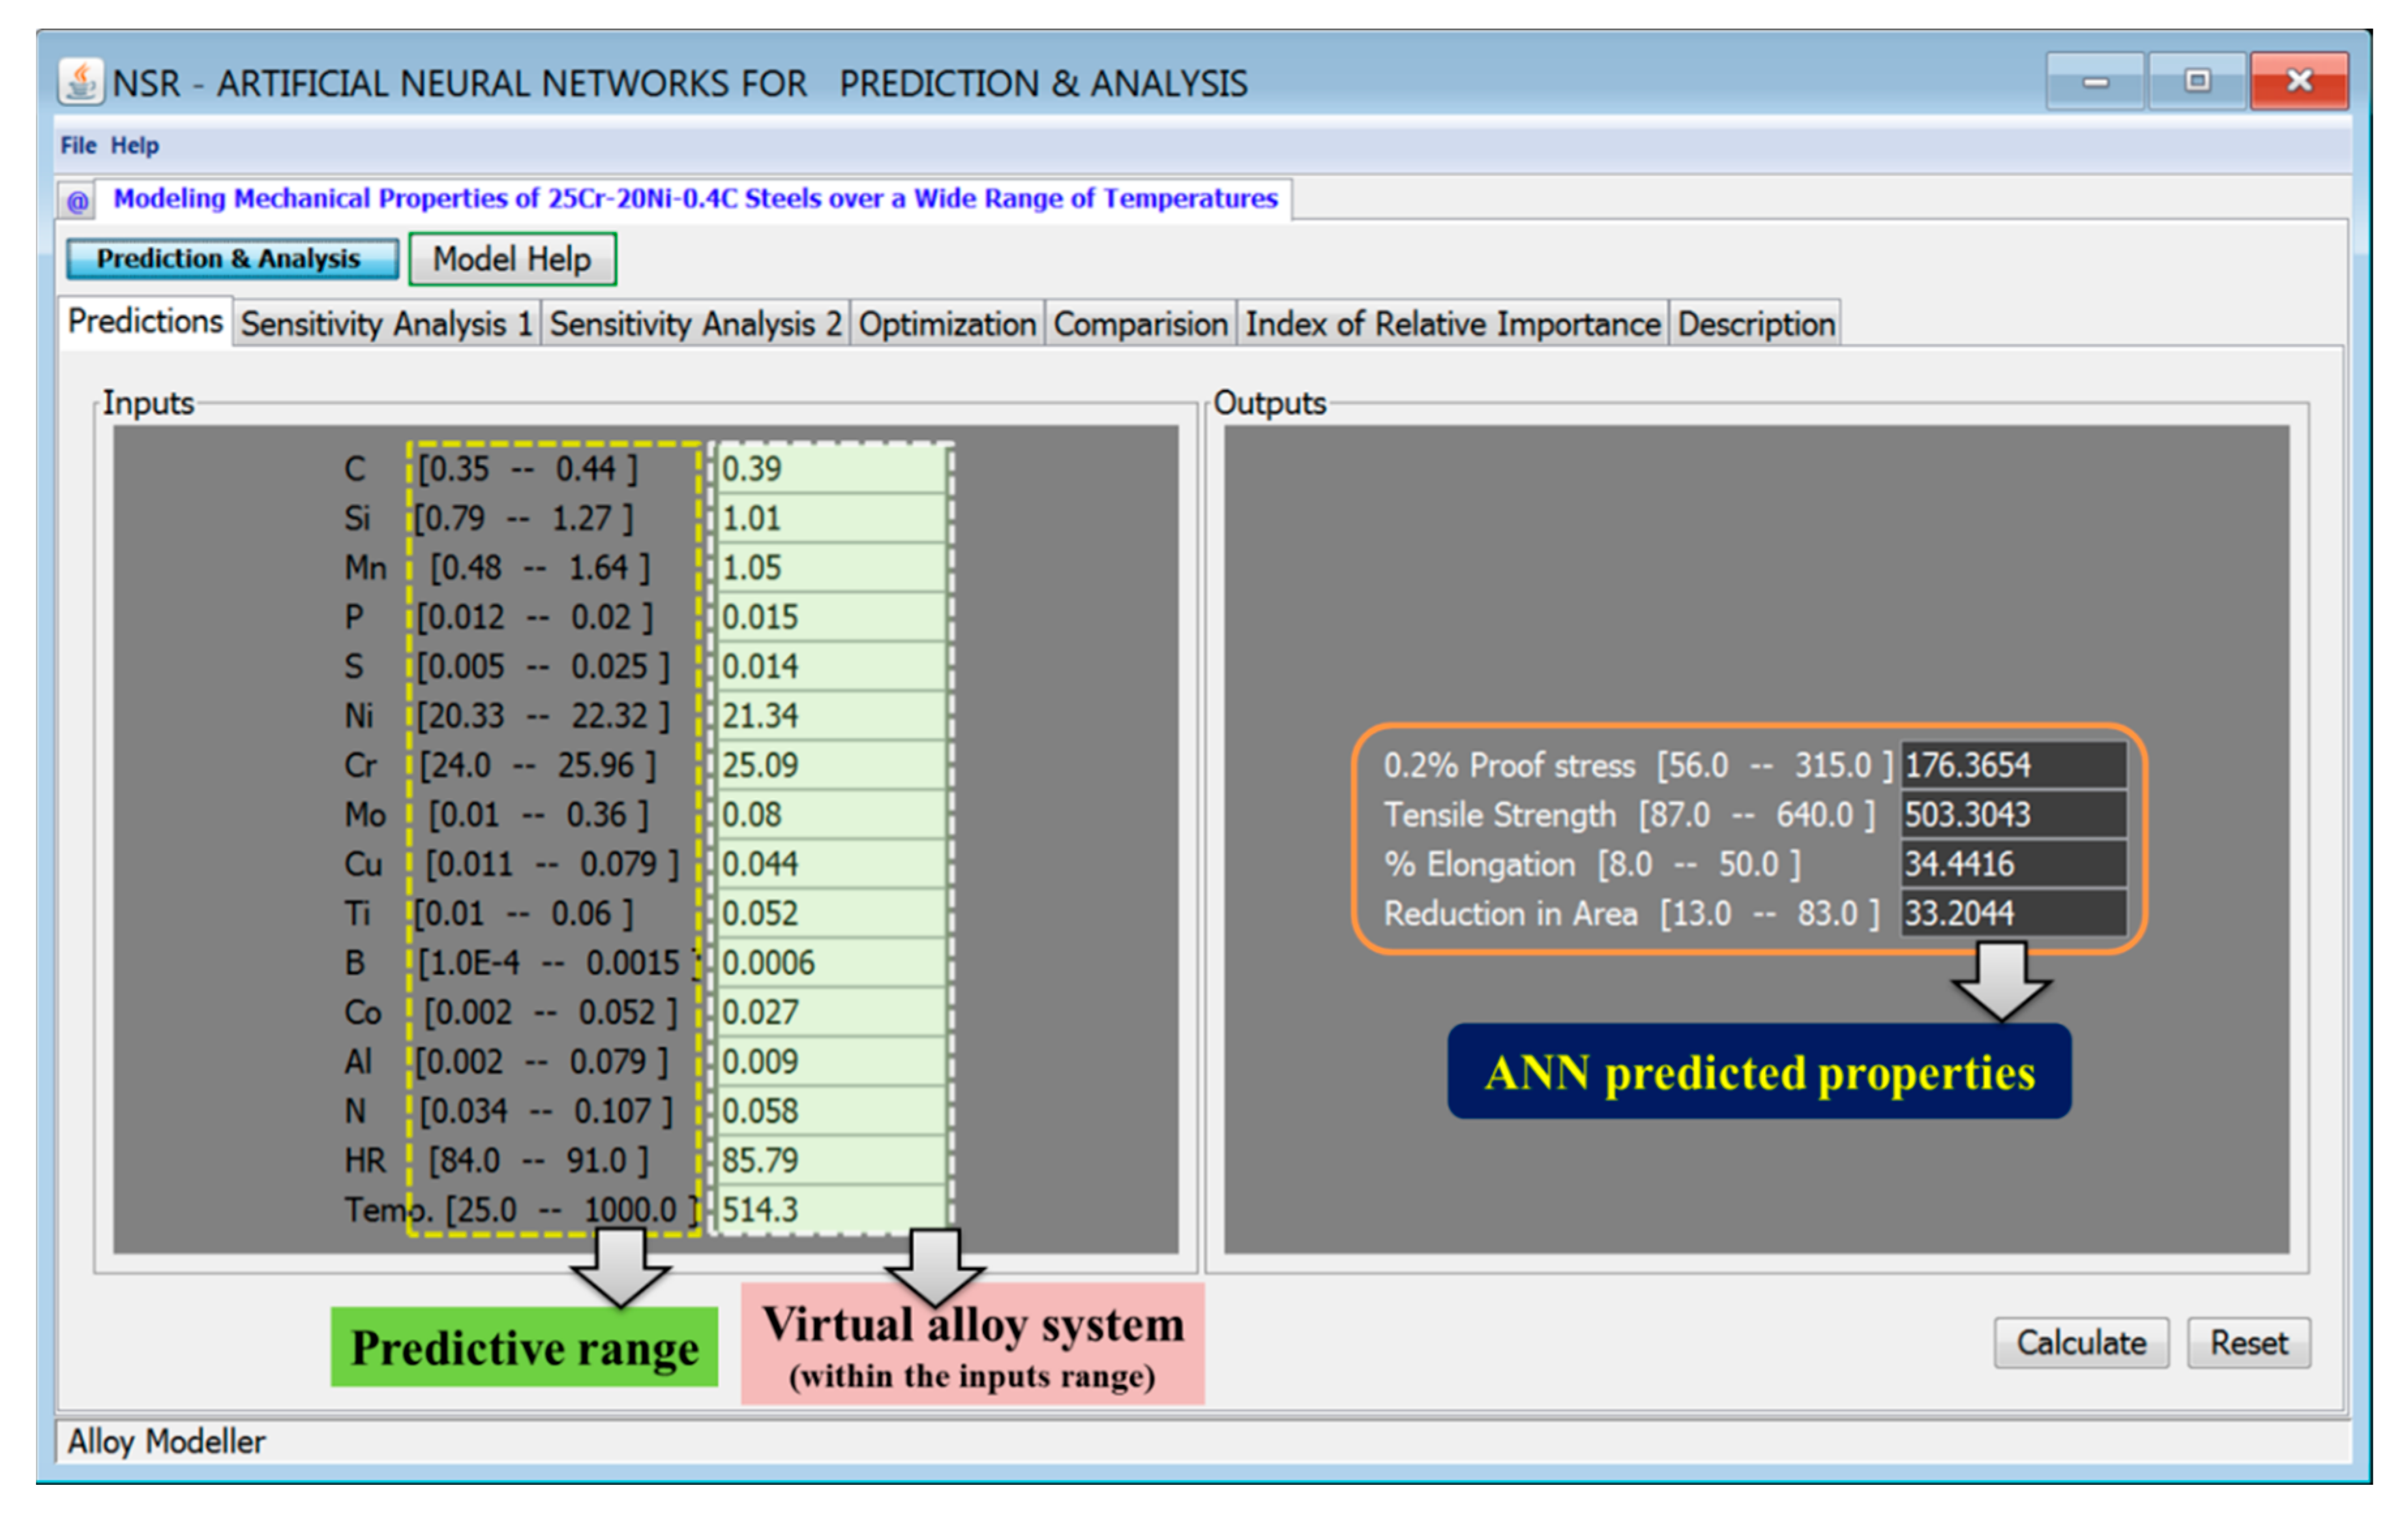
Task: Click the C input field showing 0.39
Action: click(830, 469)
